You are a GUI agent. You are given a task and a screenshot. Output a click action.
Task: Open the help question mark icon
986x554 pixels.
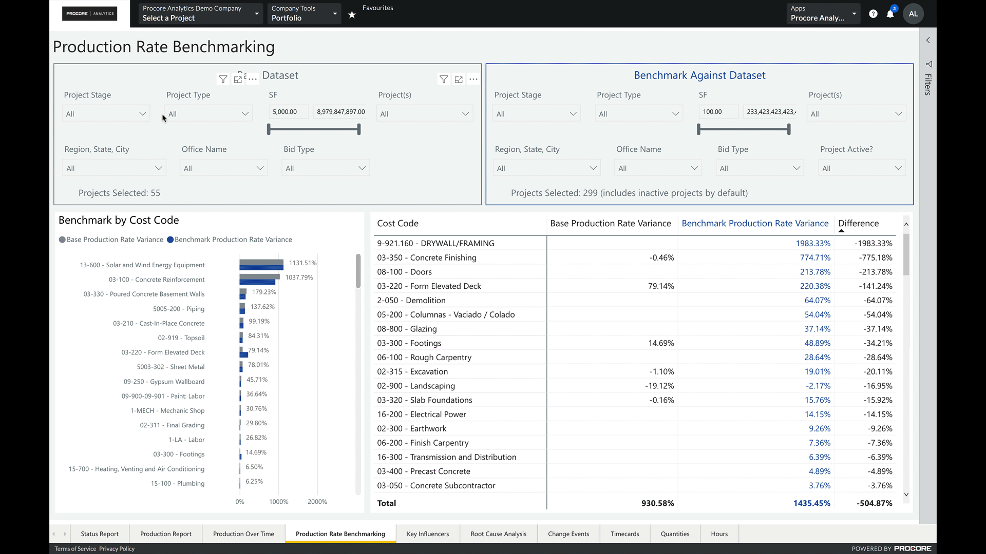click(x=873, y=14)
